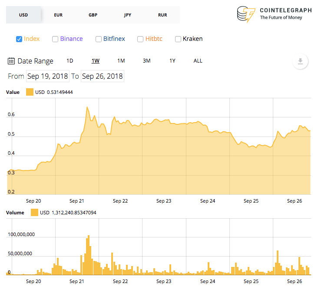Uncheck the Index checkbox

coord(19,39)
